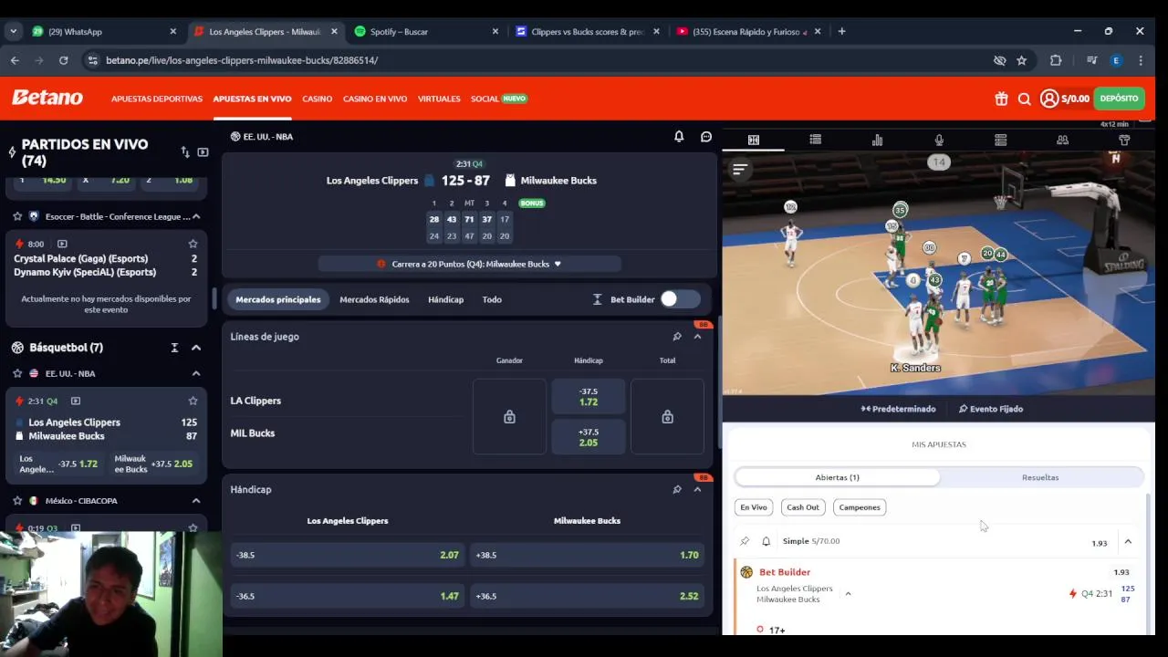Collapse the México - CIBACOPA league
This screenshot has width=1168, height=657.
[195, 501]
